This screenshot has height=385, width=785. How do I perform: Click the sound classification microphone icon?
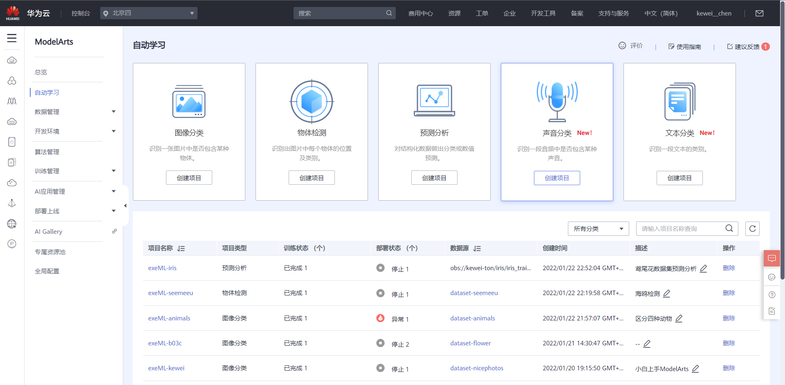(557, 101)
